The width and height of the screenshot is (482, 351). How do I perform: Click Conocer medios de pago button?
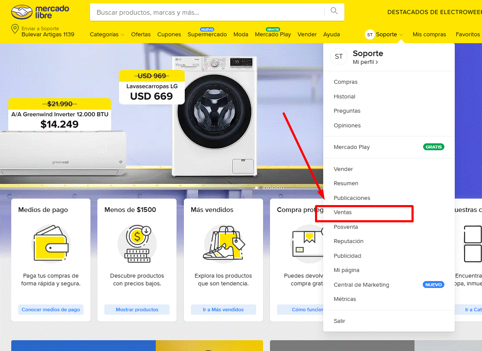tap(51, 310)
